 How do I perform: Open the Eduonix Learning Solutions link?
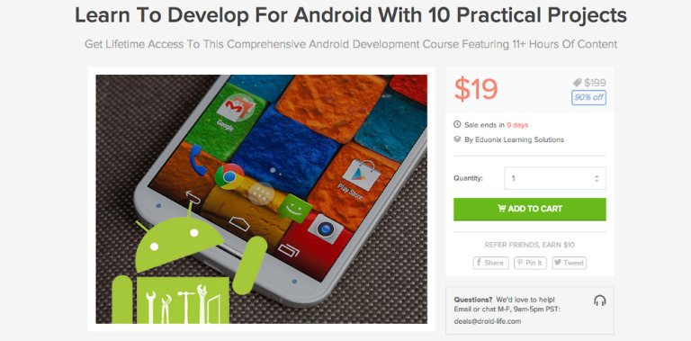point(515,139)
